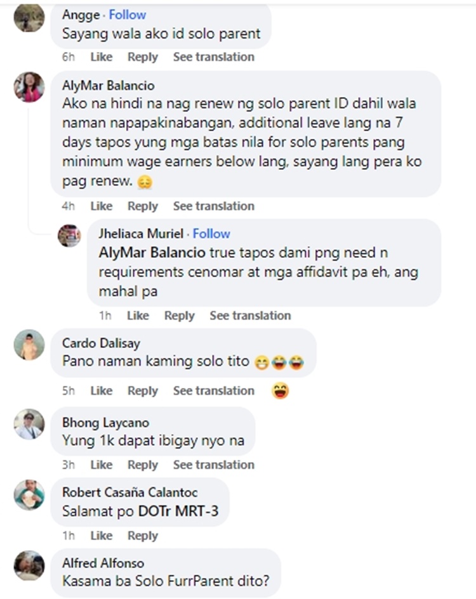476x599 pixels.
Task: Like Bhong Laycano's comment
Action: [x=102, y=465]
